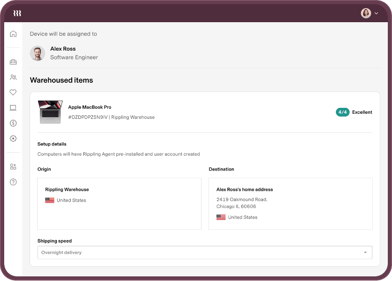Click the dropdown arrow beside Overnight delivery

click(x=365, y=253)
